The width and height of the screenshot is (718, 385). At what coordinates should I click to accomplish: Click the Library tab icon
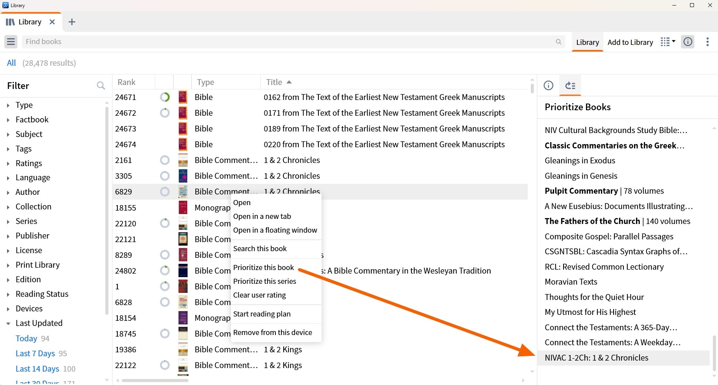click(11, 22)
